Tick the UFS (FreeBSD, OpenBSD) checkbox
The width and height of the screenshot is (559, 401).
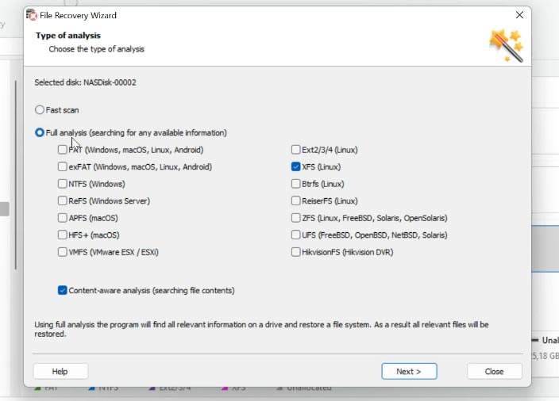tap(295, 235)
